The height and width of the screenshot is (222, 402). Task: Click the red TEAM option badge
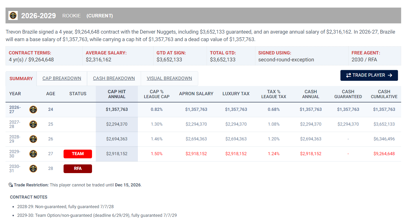78,154
